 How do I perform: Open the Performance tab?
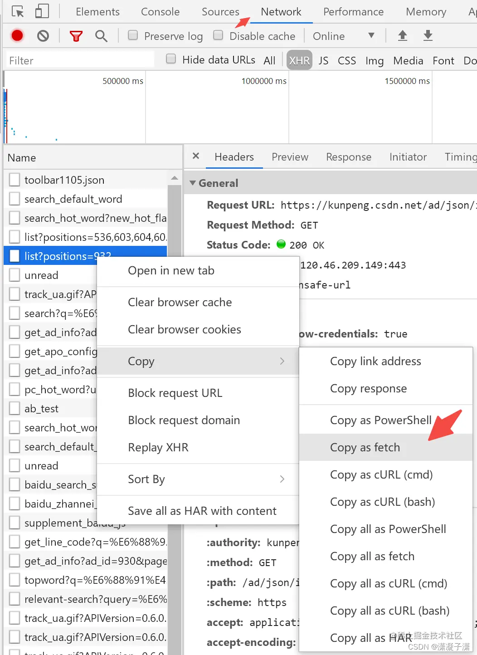[353, 12]
